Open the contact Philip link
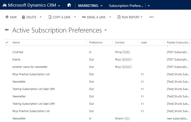This screenshot has width=191, height=122. (x=119, y=52)
